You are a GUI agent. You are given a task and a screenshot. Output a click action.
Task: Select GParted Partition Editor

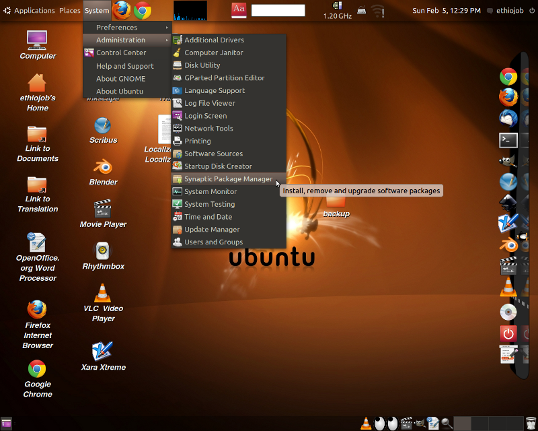229,78
